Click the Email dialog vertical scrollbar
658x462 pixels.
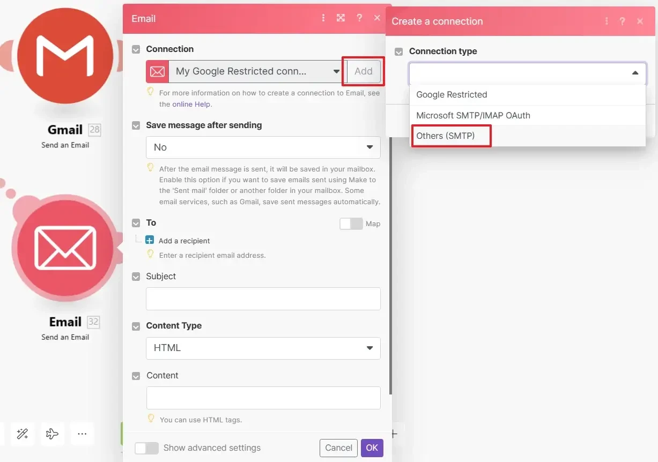point(390,265)
